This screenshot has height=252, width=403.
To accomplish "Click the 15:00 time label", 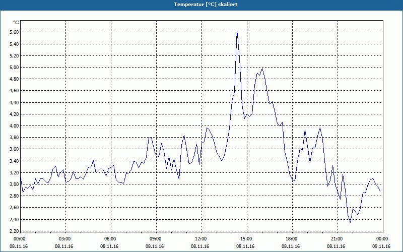I will coord(246,239).
